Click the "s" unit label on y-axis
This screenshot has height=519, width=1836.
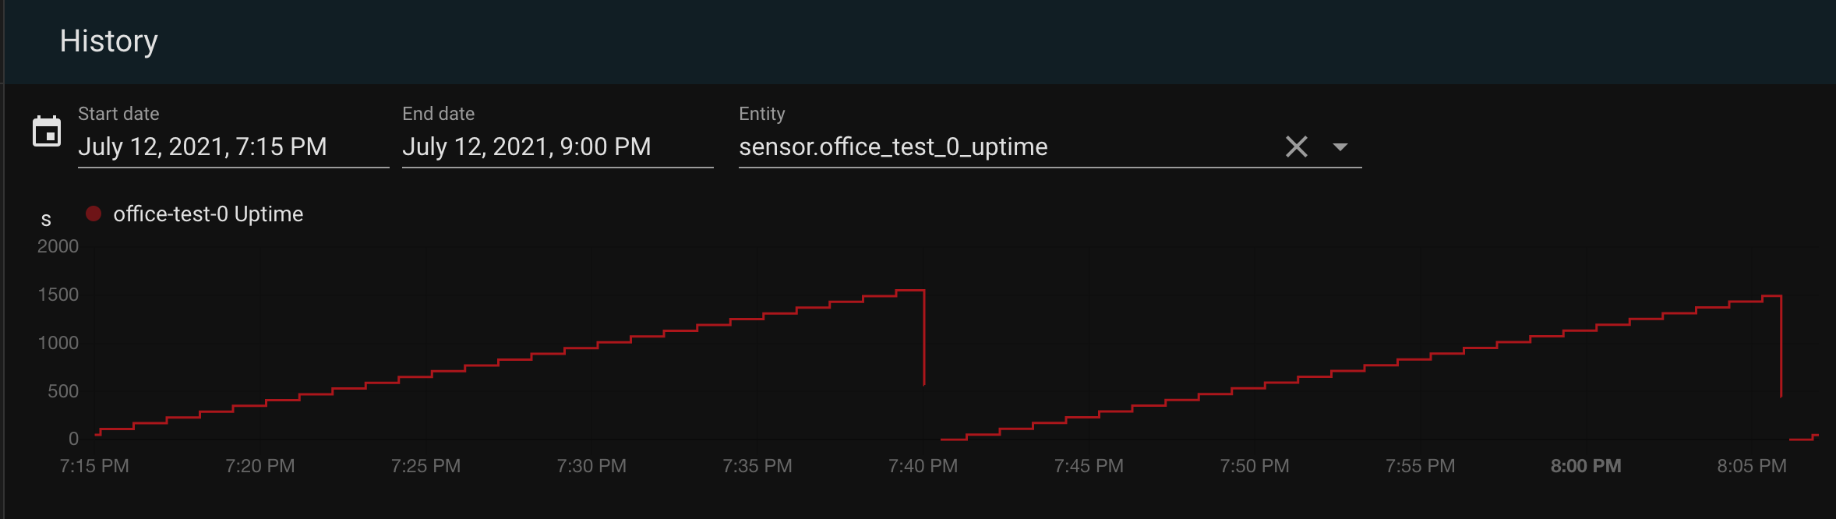pyautogui.click(x=46, y=221)
